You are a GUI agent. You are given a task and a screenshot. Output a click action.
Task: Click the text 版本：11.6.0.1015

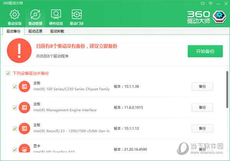[128, 107]
